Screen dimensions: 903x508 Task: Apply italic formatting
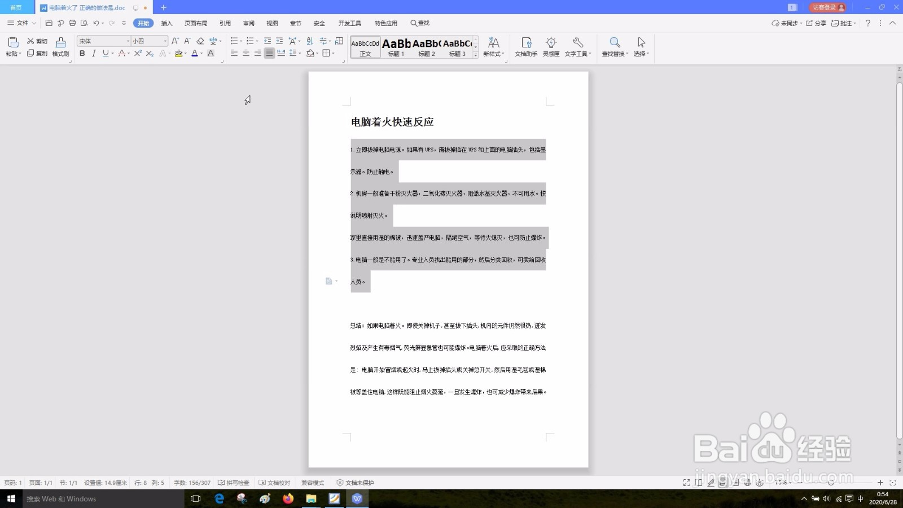click(x=94, y=54)
